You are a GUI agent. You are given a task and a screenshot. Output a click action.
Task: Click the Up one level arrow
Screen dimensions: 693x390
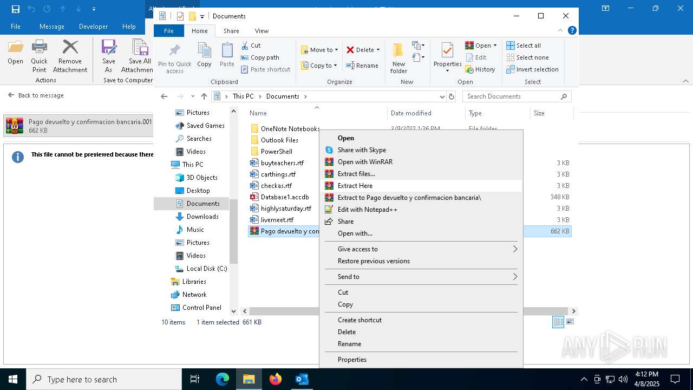[x=204, y=96]
